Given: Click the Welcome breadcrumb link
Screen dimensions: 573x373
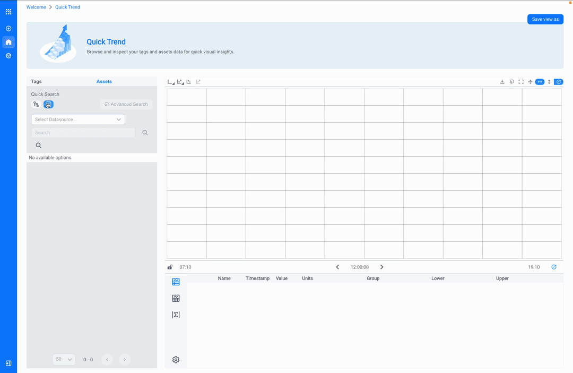Looking at the screenshot, I should click(36, 7).
